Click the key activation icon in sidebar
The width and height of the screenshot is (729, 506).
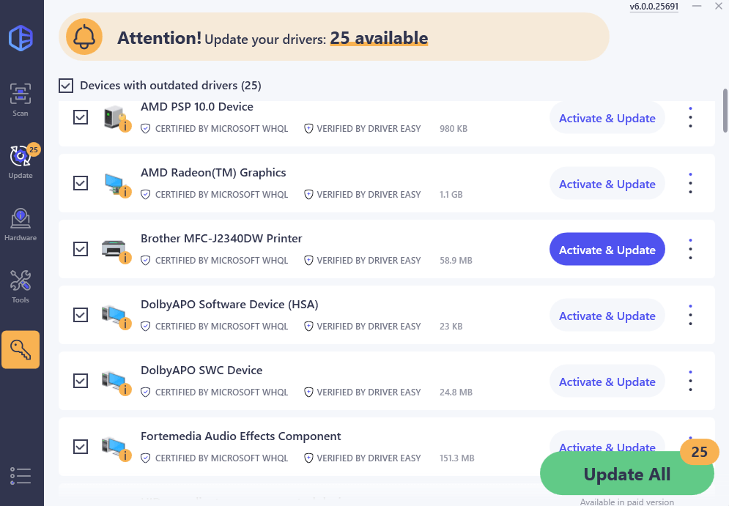21,349
